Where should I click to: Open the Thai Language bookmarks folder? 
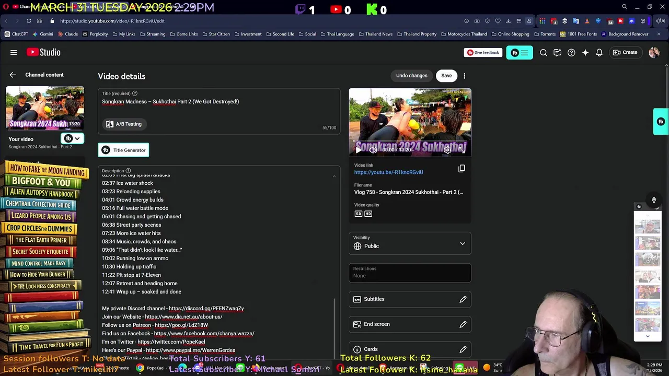point(337,34)
